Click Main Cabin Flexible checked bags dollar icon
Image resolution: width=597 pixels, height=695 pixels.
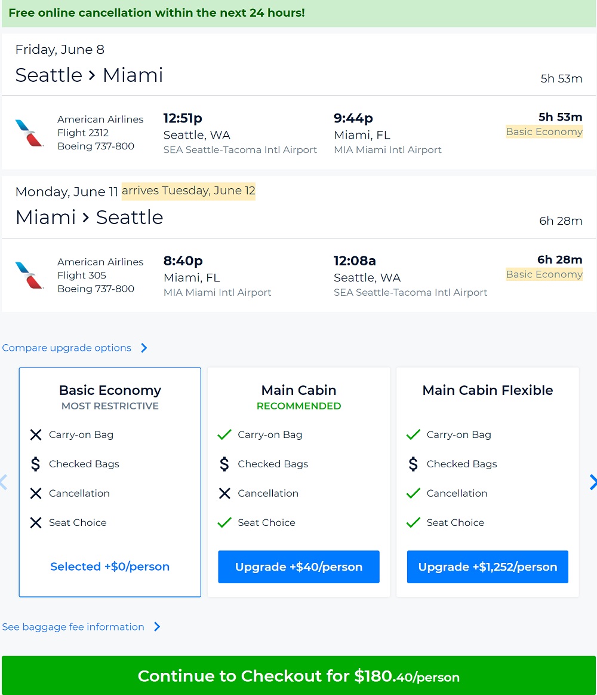click(x=413, y=464)
